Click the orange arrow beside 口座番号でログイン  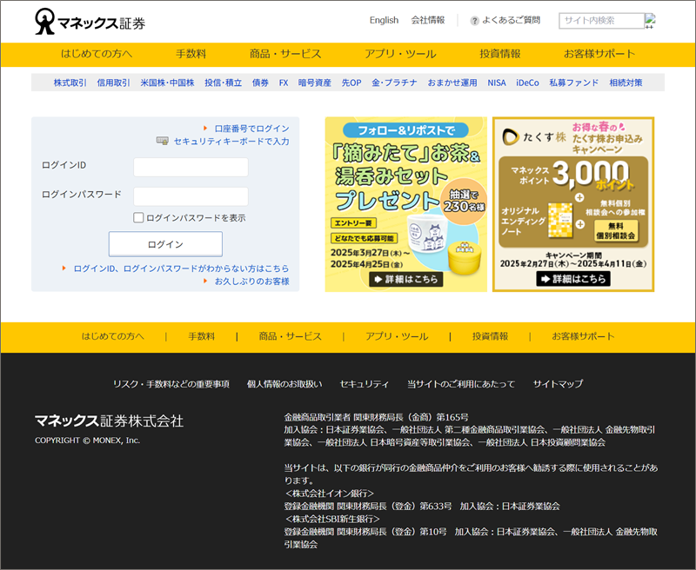click(x=206, y=128)
